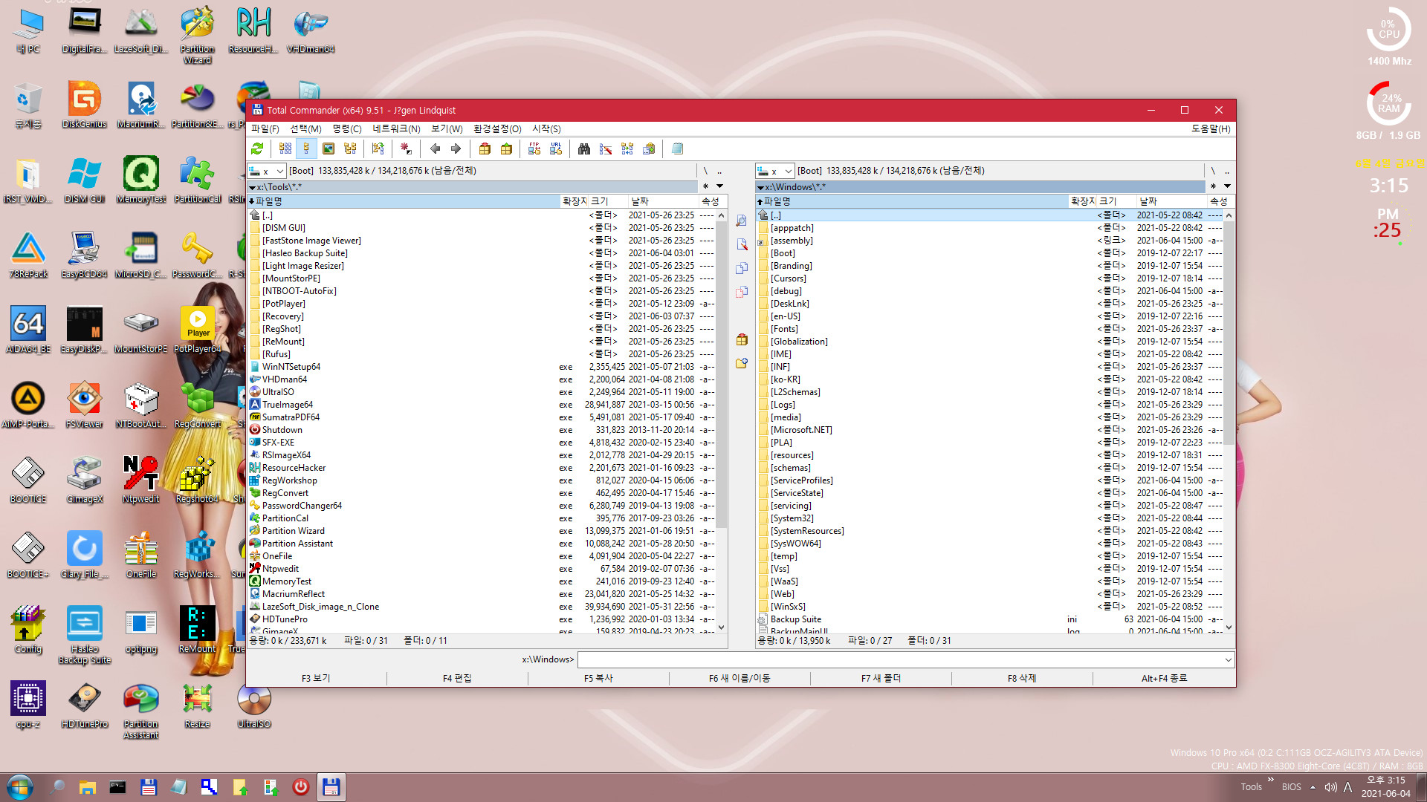Expand the command line history dropdown
Viewport: 1427px width, 802px height.
pyautogui.click(x=1228, y=659)
